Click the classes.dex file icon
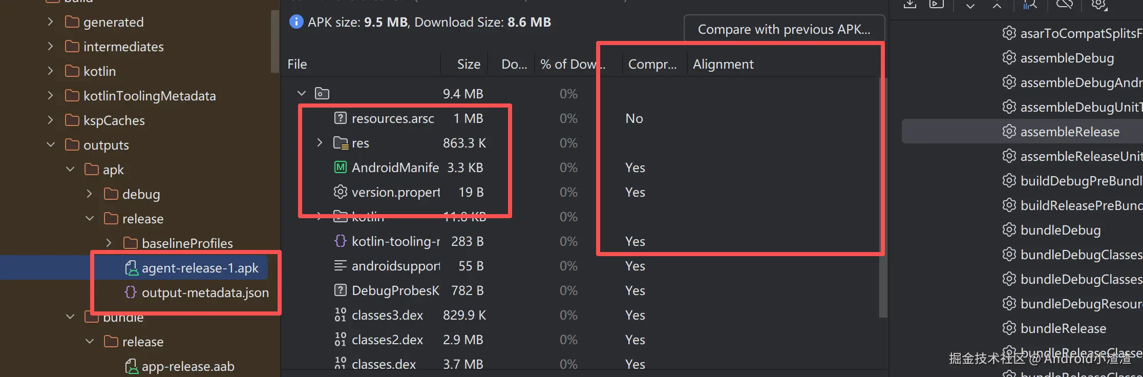The height and width of the screenshot is (377, 1143). 341,364
